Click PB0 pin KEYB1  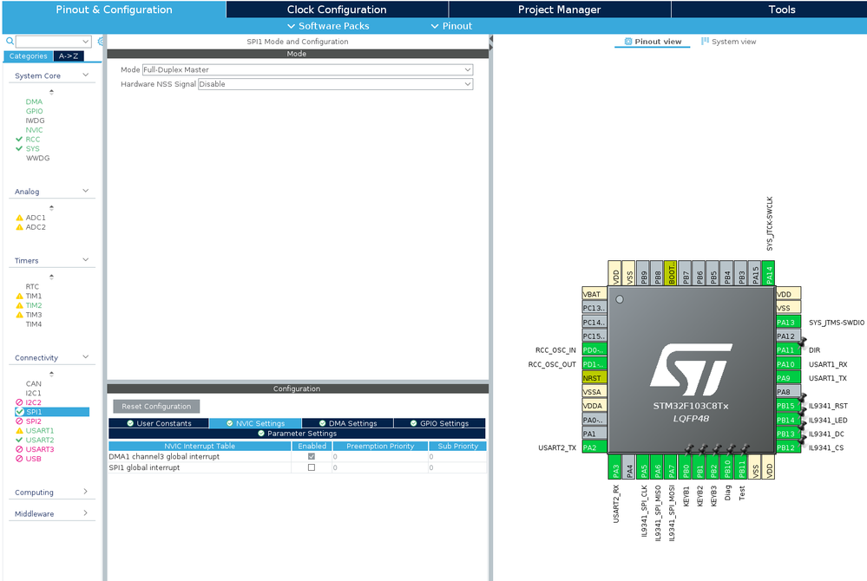(x=685, y=467)
